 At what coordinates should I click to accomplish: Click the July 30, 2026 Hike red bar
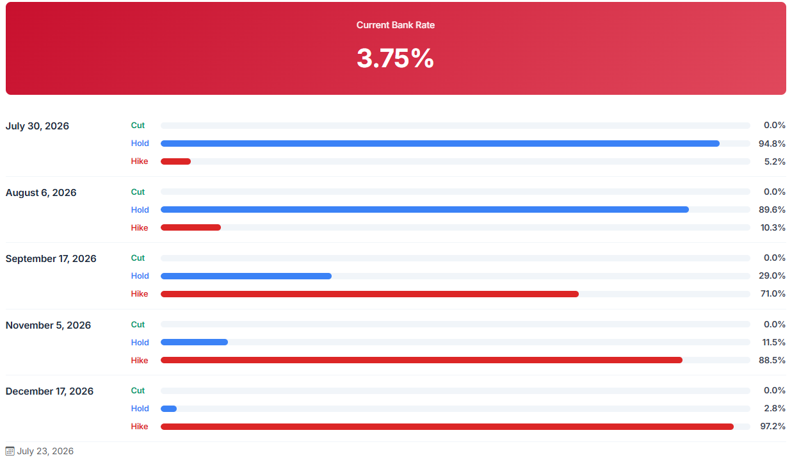pyautogui.click(x=175, y=161)
